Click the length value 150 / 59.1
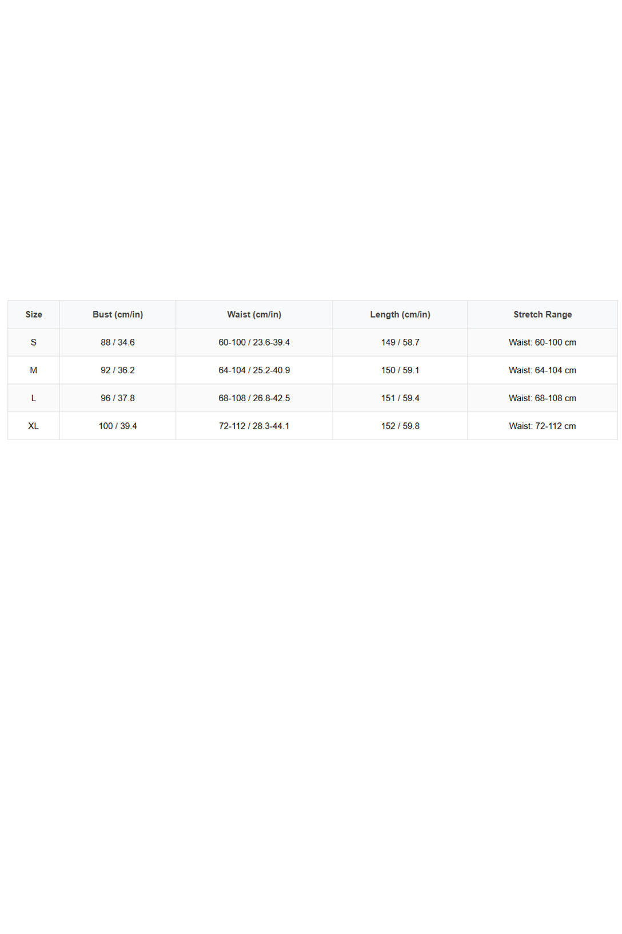The height and width of the screenshot is (934, 622). point(400,370)
